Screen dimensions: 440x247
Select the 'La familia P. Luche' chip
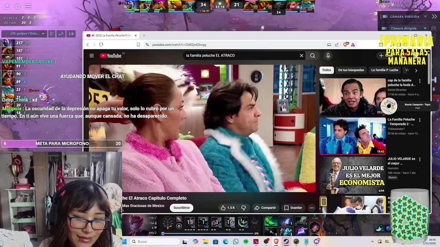pos(385,70)
